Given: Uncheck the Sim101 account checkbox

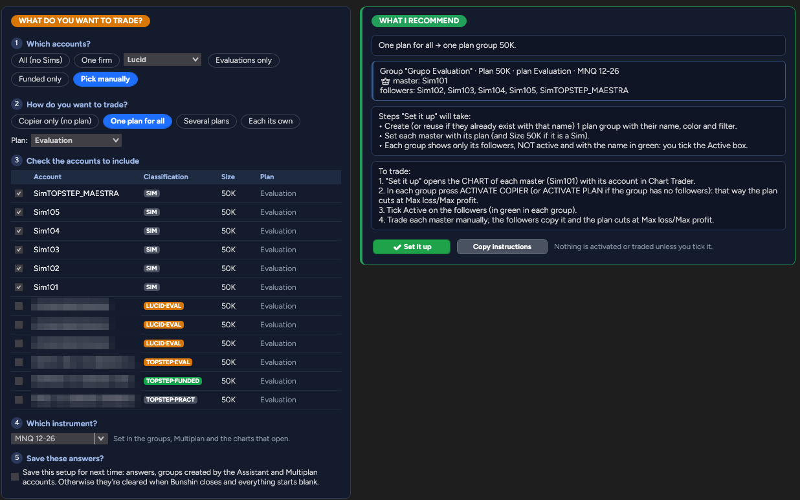Looking at the screenshot, I should [x=19, y=287].
